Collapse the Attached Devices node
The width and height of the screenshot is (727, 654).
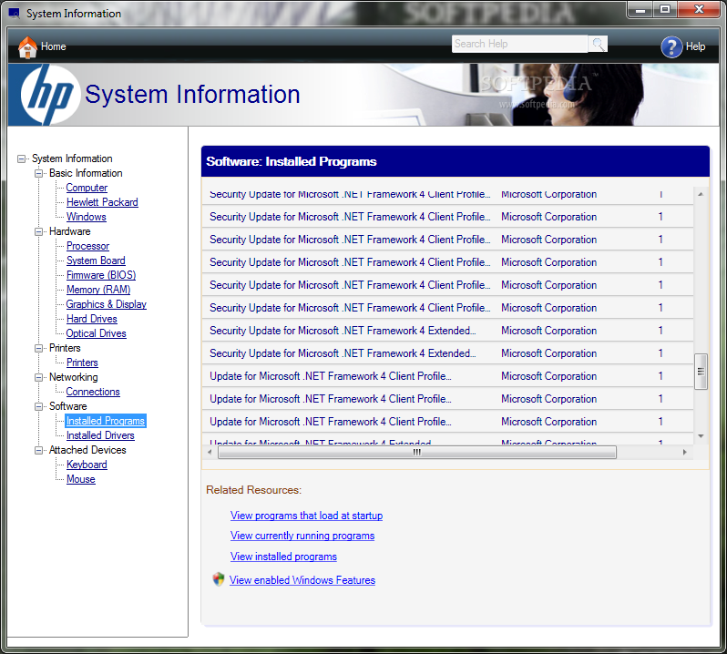tap(39, 451)
